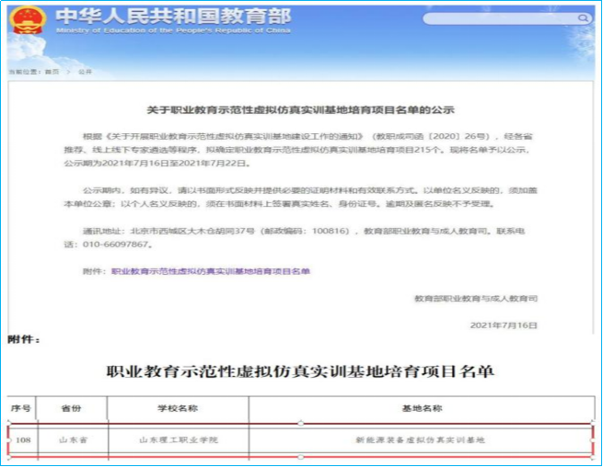This screenshot has height=467, width=603.
Task: Open the 公开 breadcrumb link
Action: coord(85,72)
